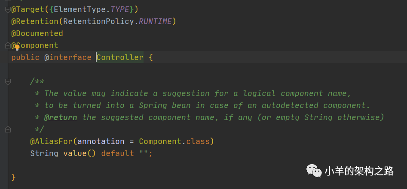Click the underlined @return Javadoc tag
This screenshot has width=407, height=189.
pyautogui.click(x=61, y=117)
